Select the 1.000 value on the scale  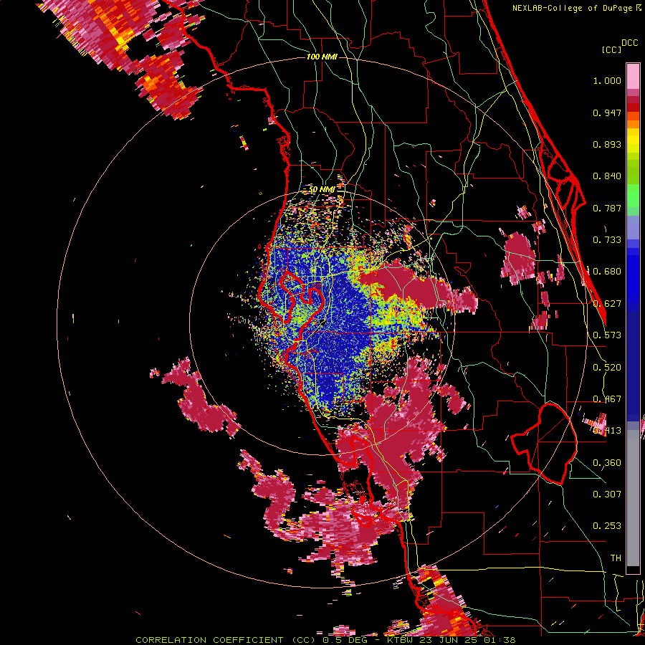(607, 80)
